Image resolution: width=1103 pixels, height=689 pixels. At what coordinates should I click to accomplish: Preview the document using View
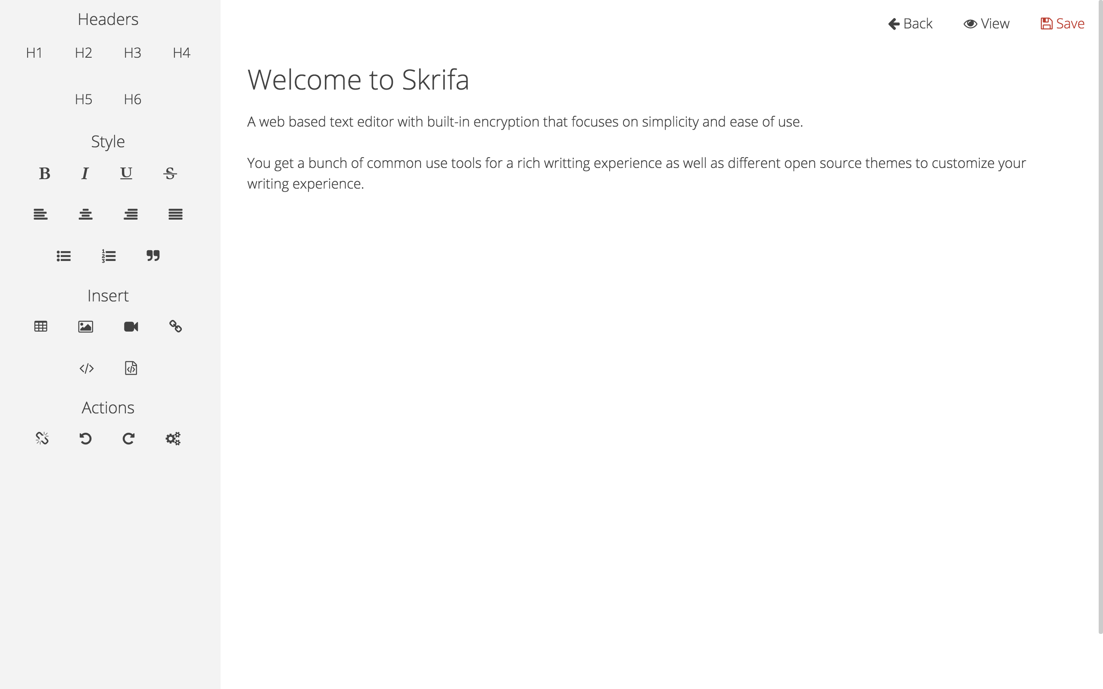[987, 23]
